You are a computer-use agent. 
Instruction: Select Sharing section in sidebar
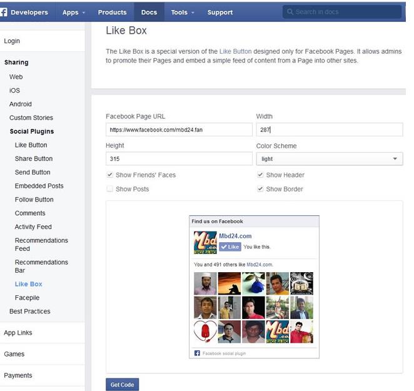click(x=16, y=63)
